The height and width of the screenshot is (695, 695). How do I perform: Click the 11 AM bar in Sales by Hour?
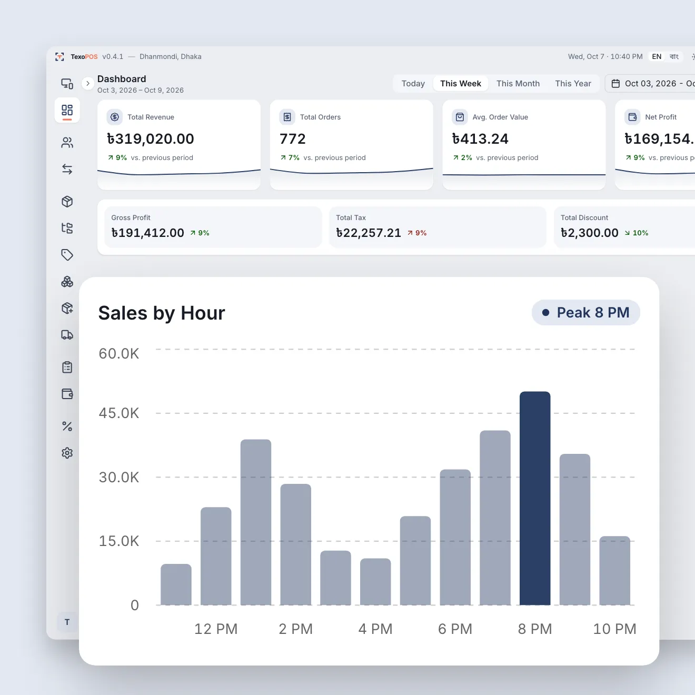176,584
